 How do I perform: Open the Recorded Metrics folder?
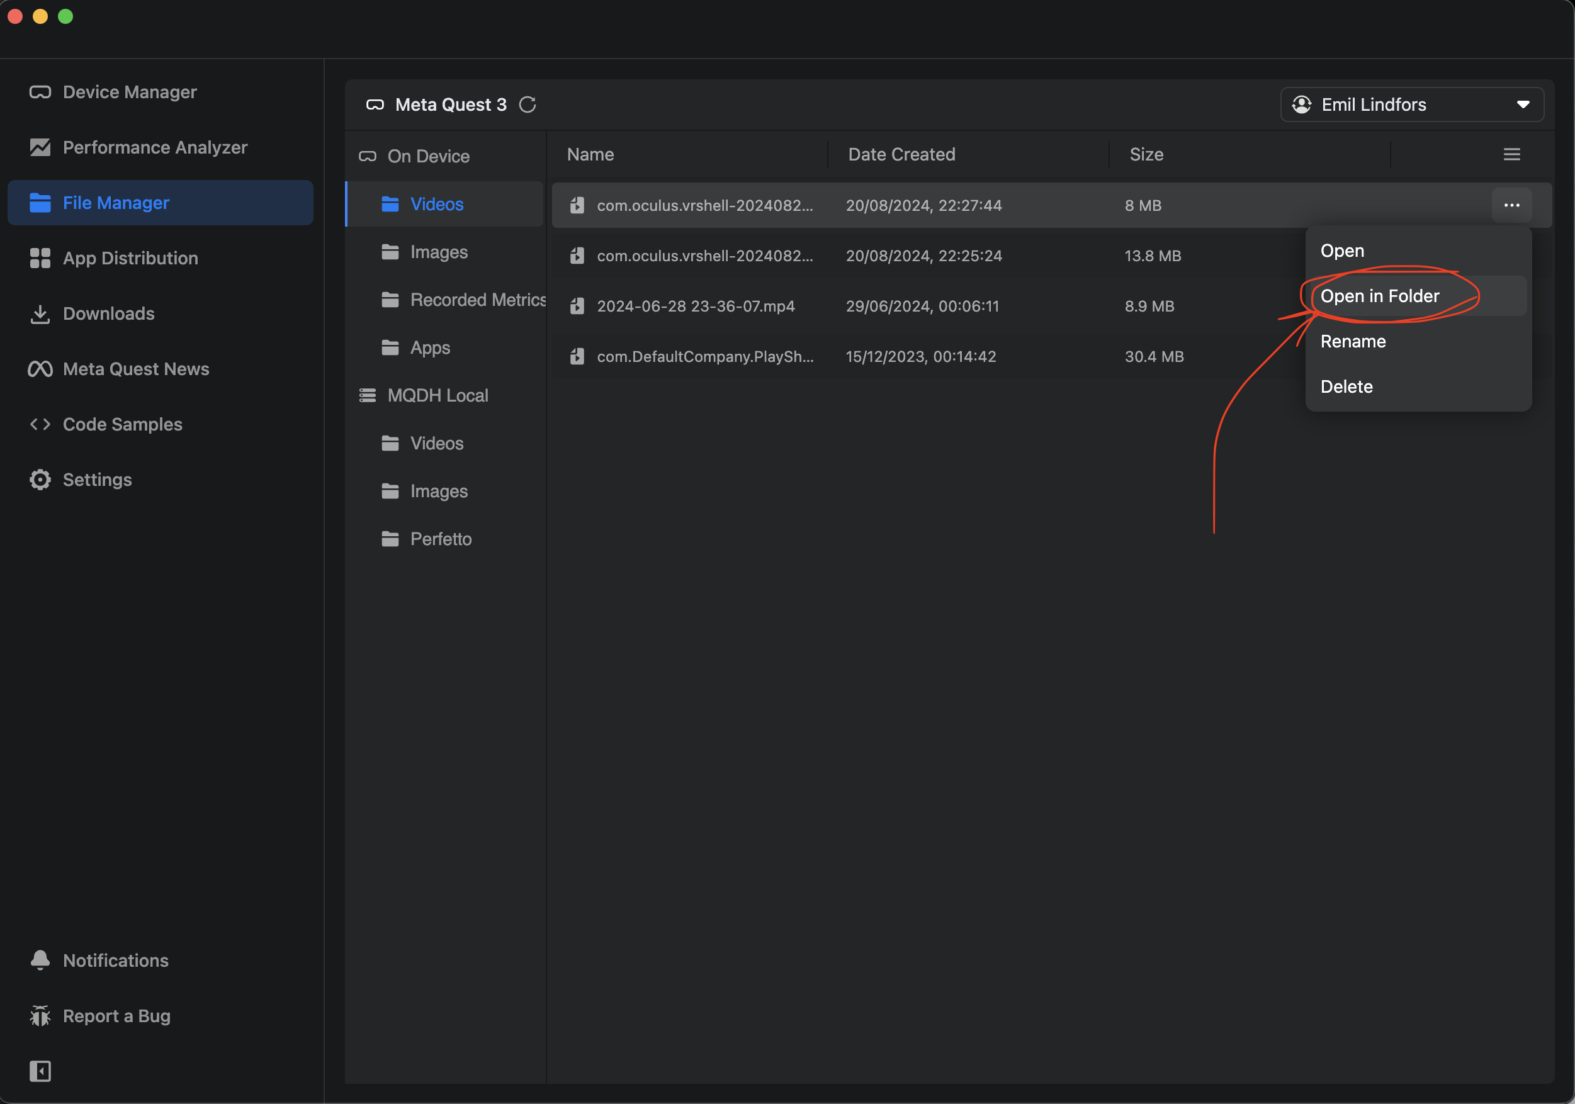[477, 300]
